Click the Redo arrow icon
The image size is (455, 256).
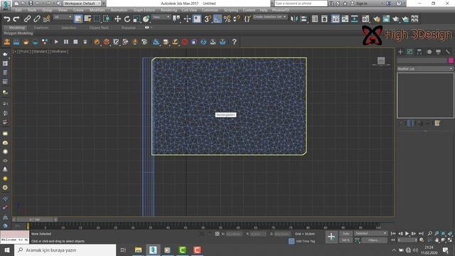point(16,19)
